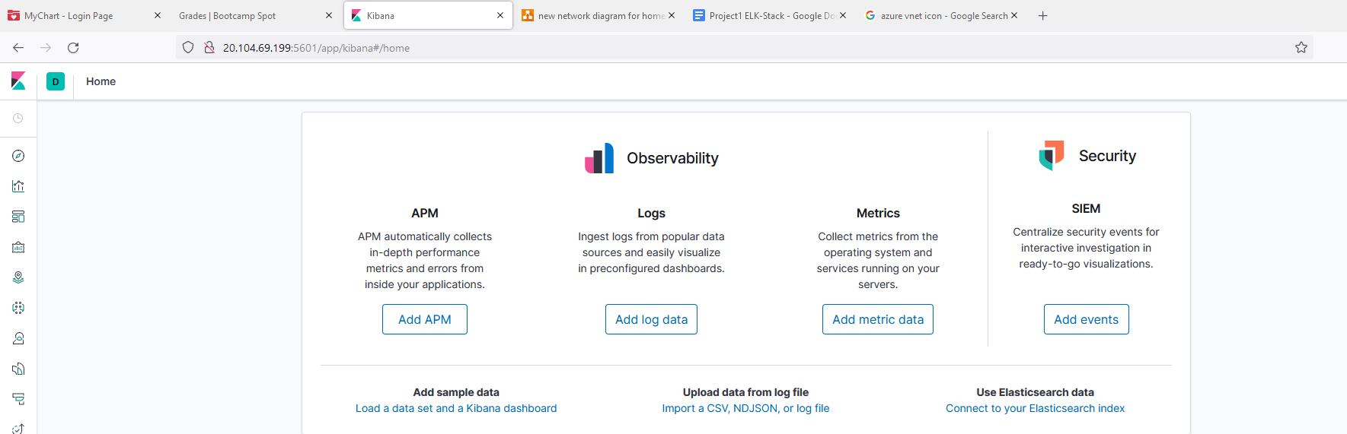Show recently viewed items clock icon
This screenshot has width=1347, height=434.
[x=18, y=119]
